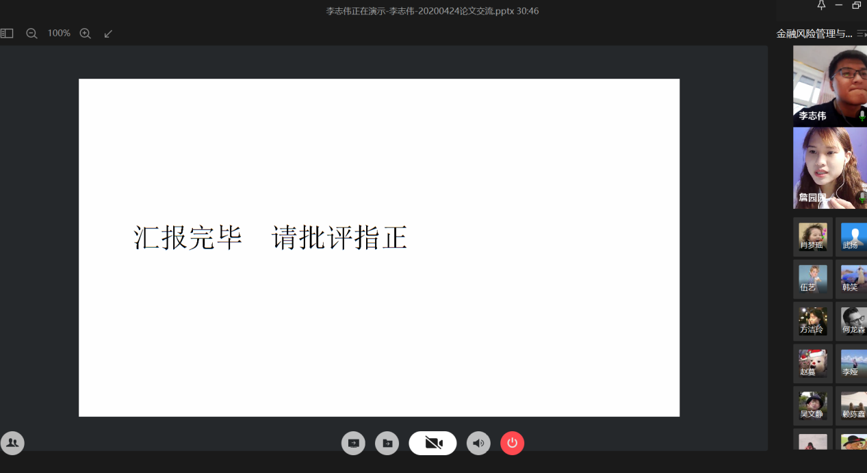Click the 100% zoom level value
Image resolution: width=867 pixels, height=473 pixels.
[59, 33]
